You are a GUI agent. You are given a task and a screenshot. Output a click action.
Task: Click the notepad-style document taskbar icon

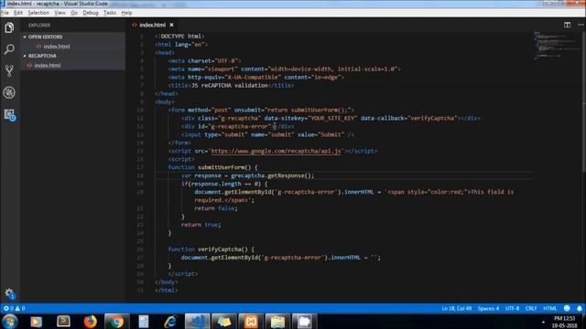[144, 322]
